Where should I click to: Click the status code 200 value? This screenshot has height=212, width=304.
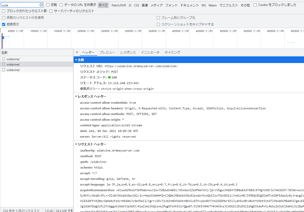114,77
